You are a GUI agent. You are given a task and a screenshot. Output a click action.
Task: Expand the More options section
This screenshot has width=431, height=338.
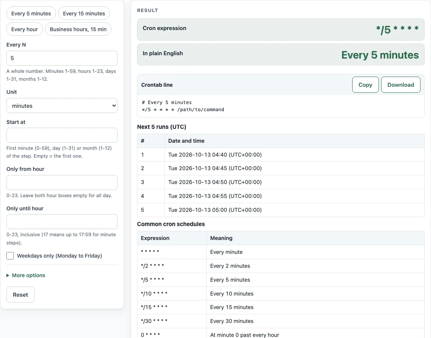point(26,275)
